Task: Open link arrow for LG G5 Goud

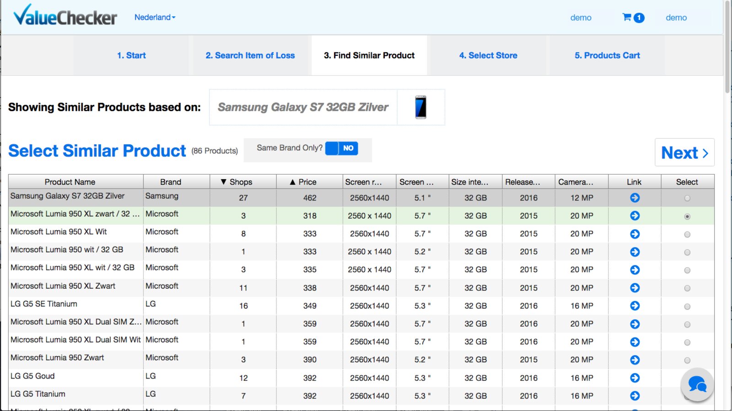Action: click(635, 378)
